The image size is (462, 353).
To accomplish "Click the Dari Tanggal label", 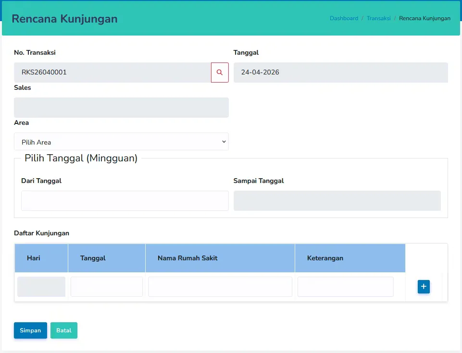I will coord(41,181).
